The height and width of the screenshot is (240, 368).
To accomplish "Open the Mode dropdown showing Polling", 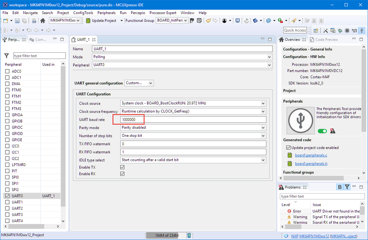I will click(x=182, y=57).
